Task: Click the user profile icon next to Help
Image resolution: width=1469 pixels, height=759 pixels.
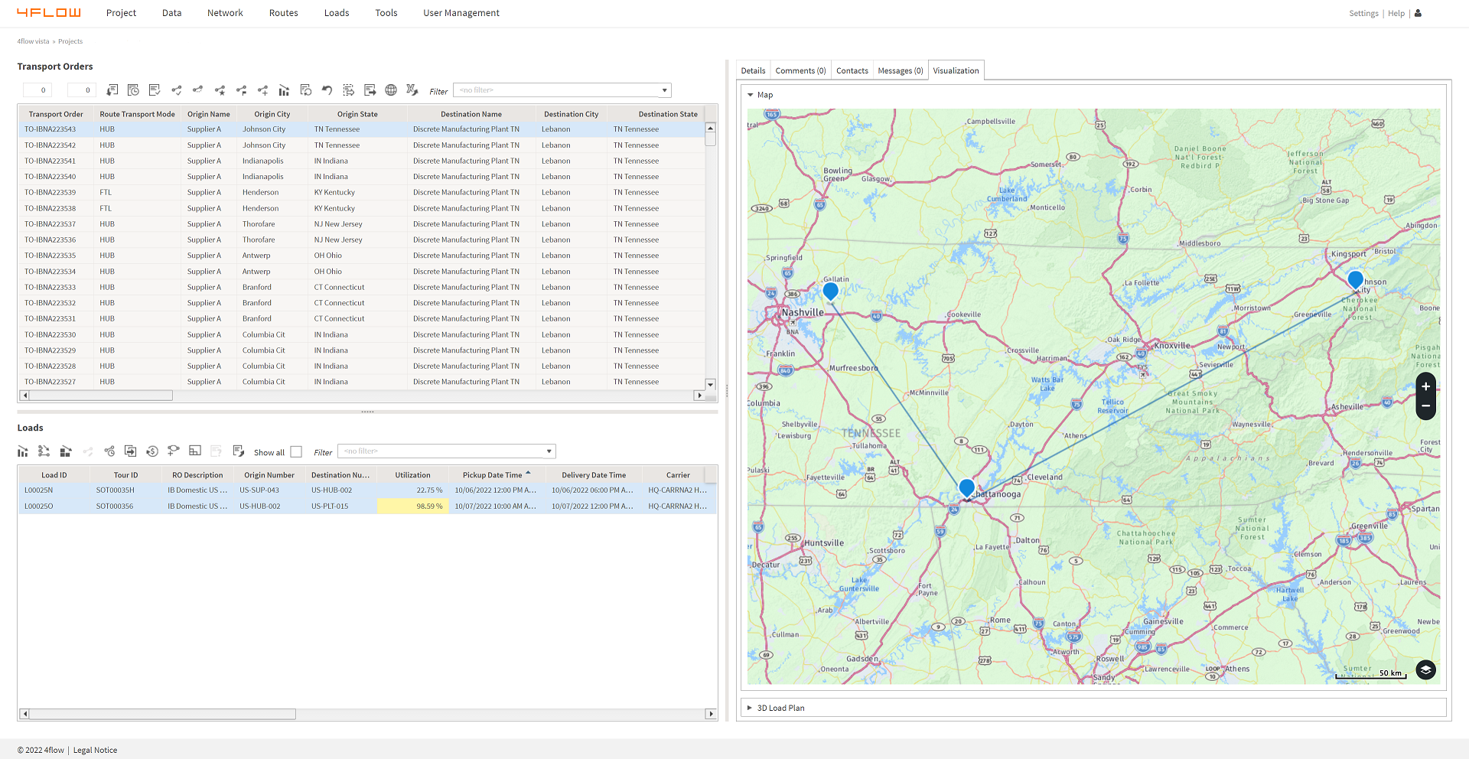Action: pos(1418,13)
